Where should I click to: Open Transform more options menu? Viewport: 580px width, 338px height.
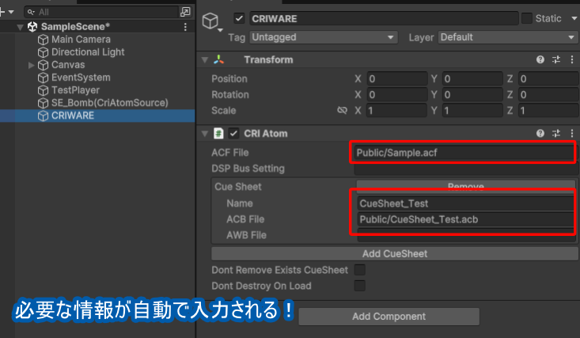pos(572,59)
